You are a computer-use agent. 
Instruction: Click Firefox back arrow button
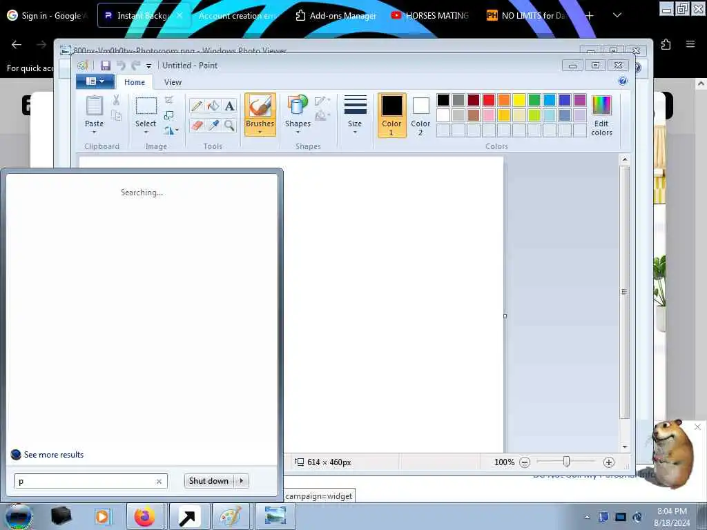[x=17, y=44]
